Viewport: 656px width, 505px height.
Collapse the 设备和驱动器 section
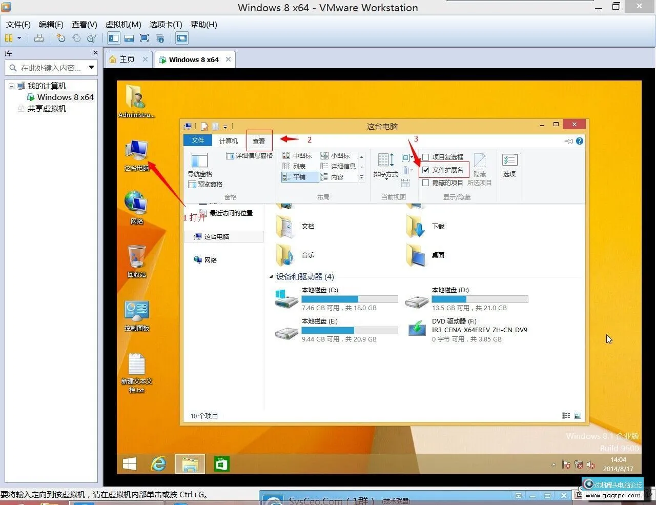tap(271, 276)
